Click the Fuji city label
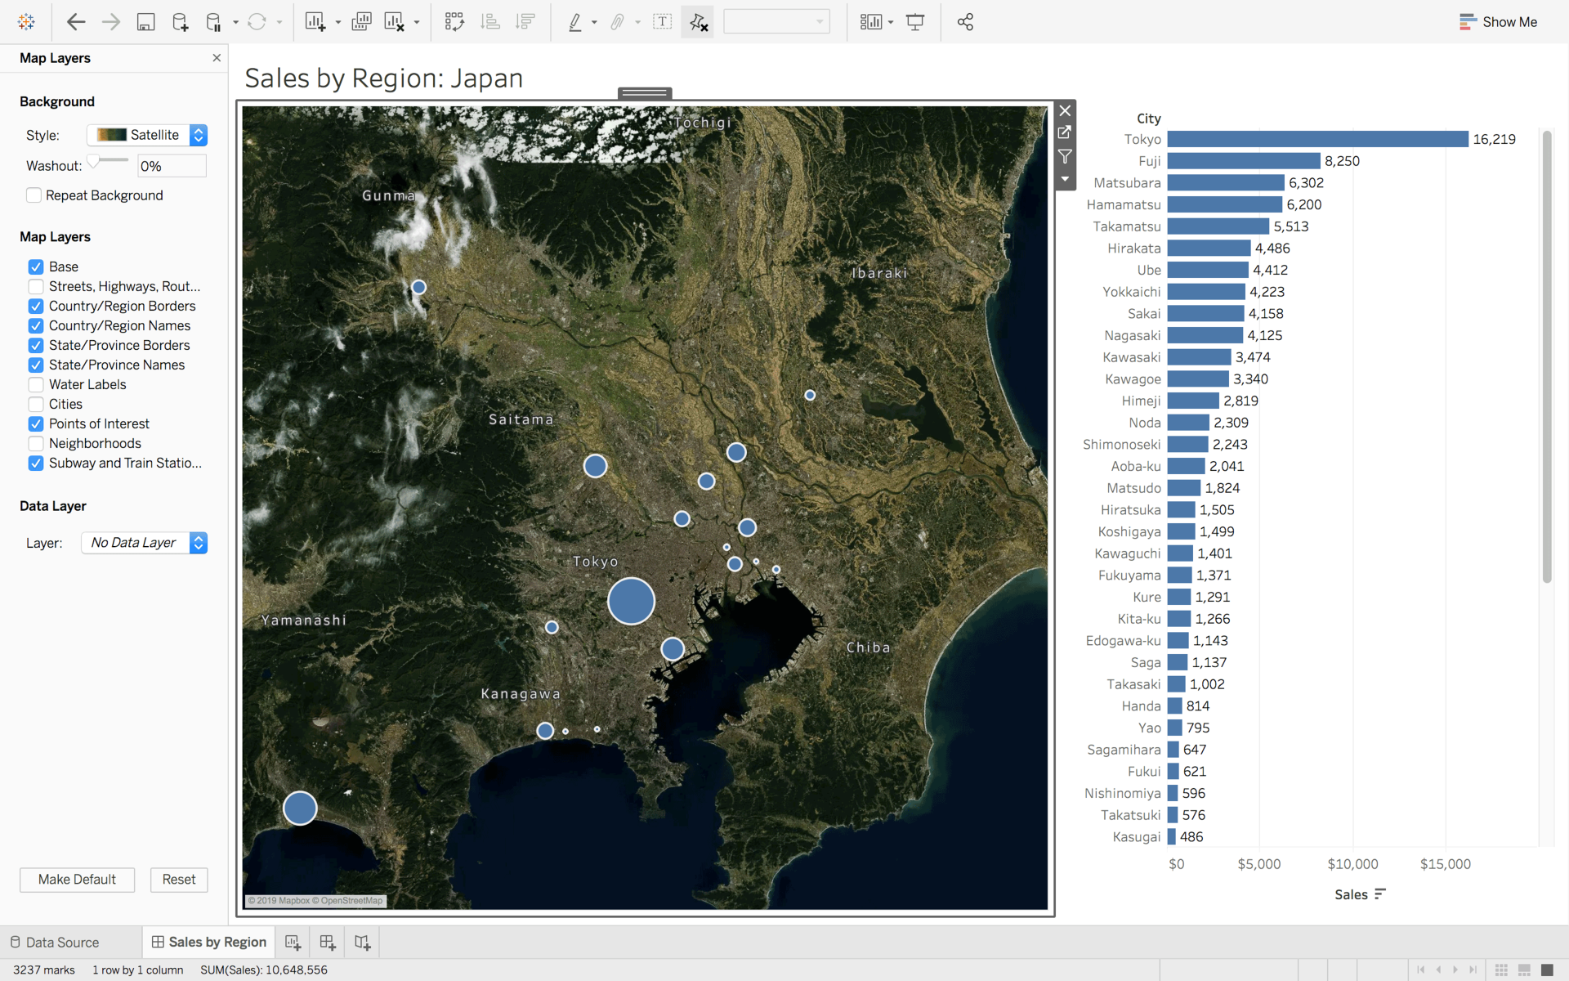1569x981 pixels. coord(1149,161)
